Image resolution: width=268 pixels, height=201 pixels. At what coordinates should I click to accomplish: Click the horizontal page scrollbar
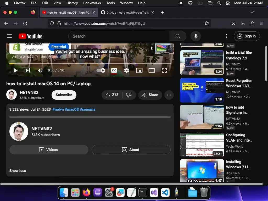pos(131,184)
